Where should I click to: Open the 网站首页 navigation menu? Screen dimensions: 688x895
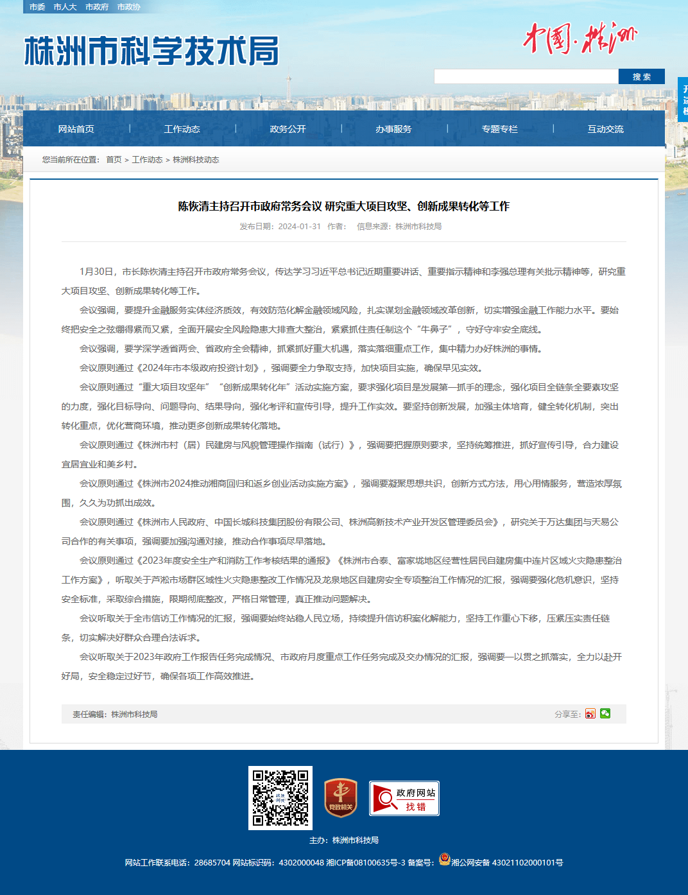[x=76, y=129]
